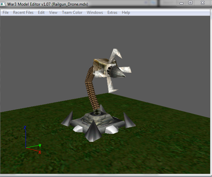Maximize the War3 Model Editor window

click(x=190, y=3)
